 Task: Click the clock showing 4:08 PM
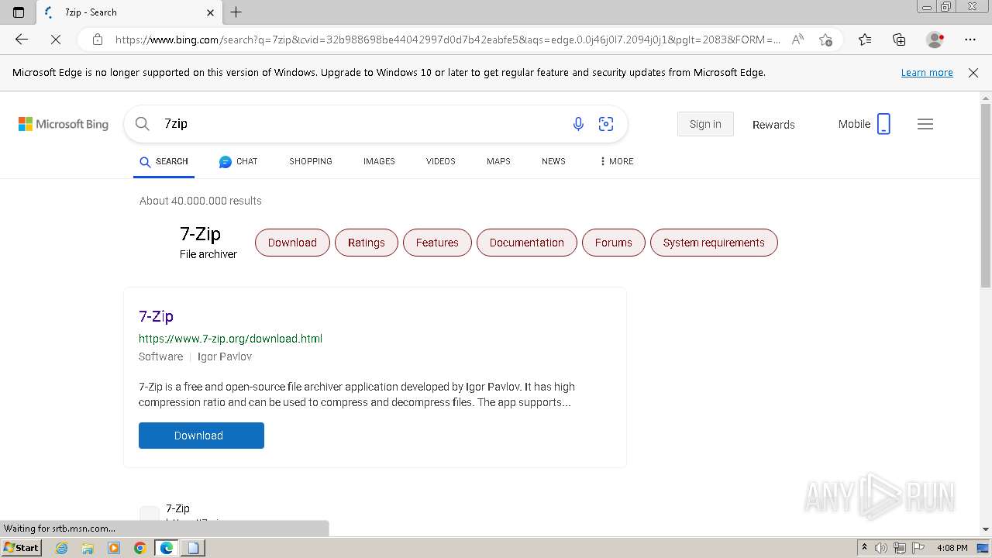952,548
